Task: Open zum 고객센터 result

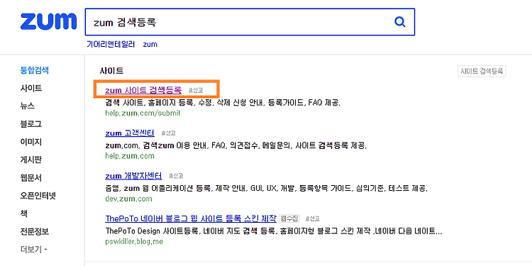Action: pyautogui.click(x=130, y=133)
